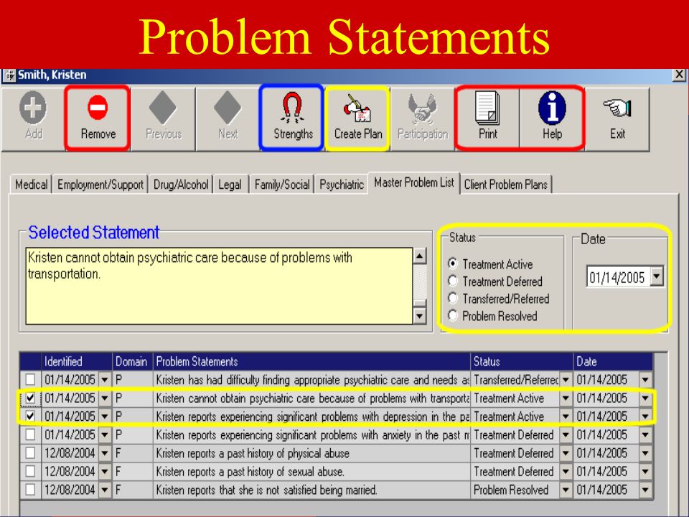
Task: Open status dropdown for Problem Resolved row
Action: click(x=566, y=489)
